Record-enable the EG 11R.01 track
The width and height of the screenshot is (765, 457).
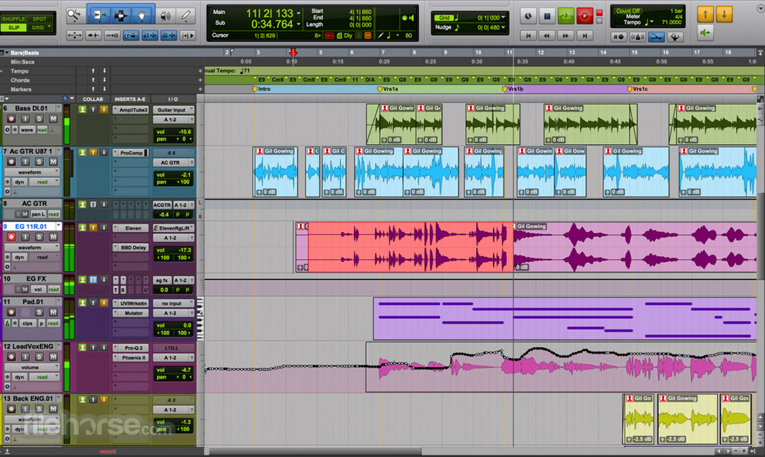[12, 237]
